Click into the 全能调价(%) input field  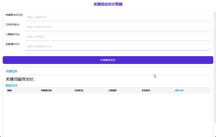click(117, 46)
